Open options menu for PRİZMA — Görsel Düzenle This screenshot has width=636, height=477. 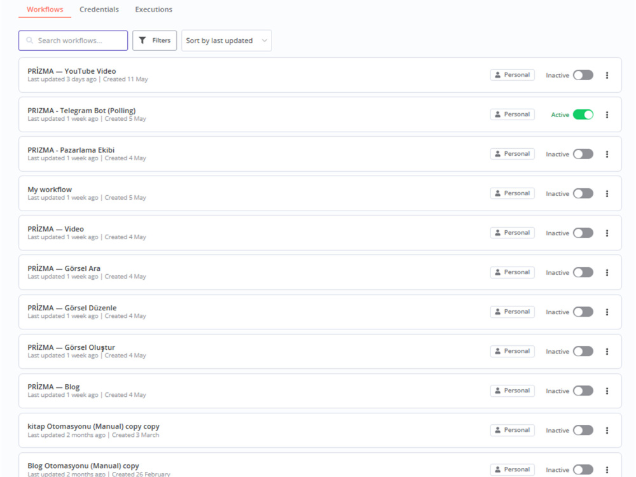(607, 312)
